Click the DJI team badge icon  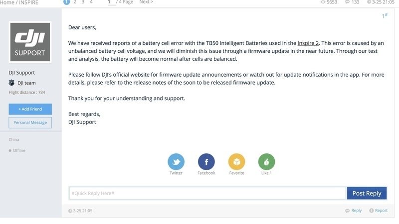point(11,83)
